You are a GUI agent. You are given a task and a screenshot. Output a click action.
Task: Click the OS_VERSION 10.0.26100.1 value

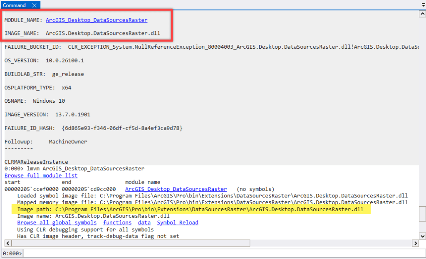click(x=64, y=60)
